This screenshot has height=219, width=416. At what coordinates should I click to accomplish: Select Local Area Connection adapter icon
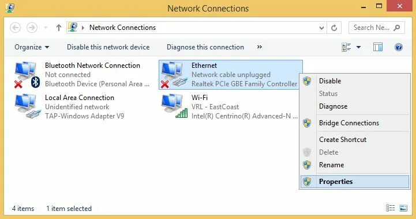[28, 107]
